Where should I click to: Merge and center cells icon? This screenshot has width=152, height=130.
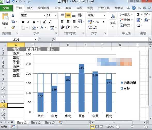pyautogui.click(x=80, y=21)
